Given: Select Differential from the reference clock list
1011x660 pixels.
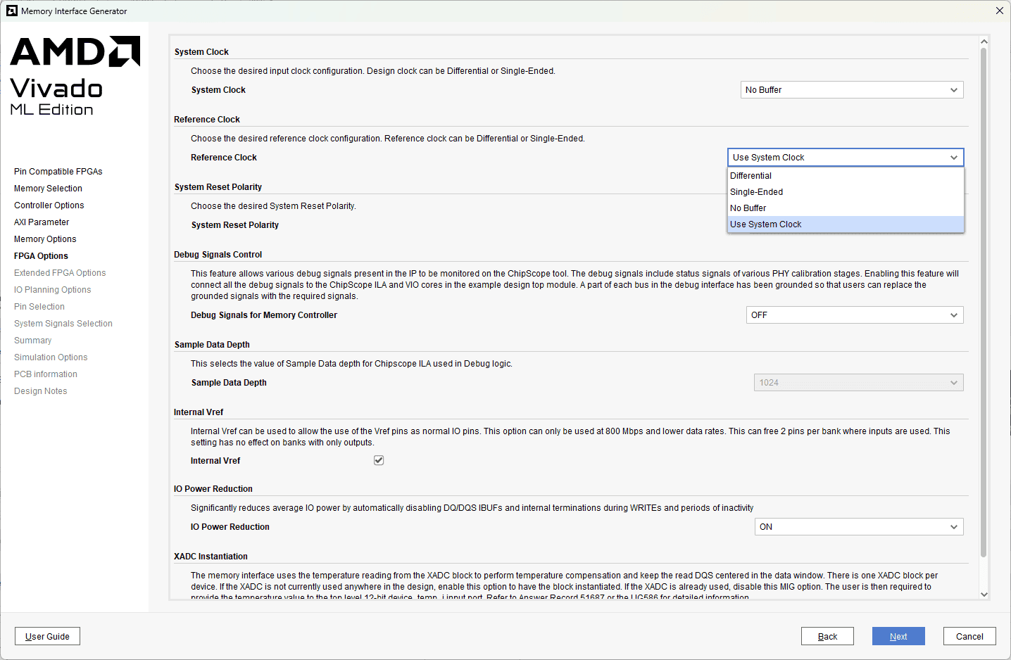Looking at the screenshot, I should (751, 176).
